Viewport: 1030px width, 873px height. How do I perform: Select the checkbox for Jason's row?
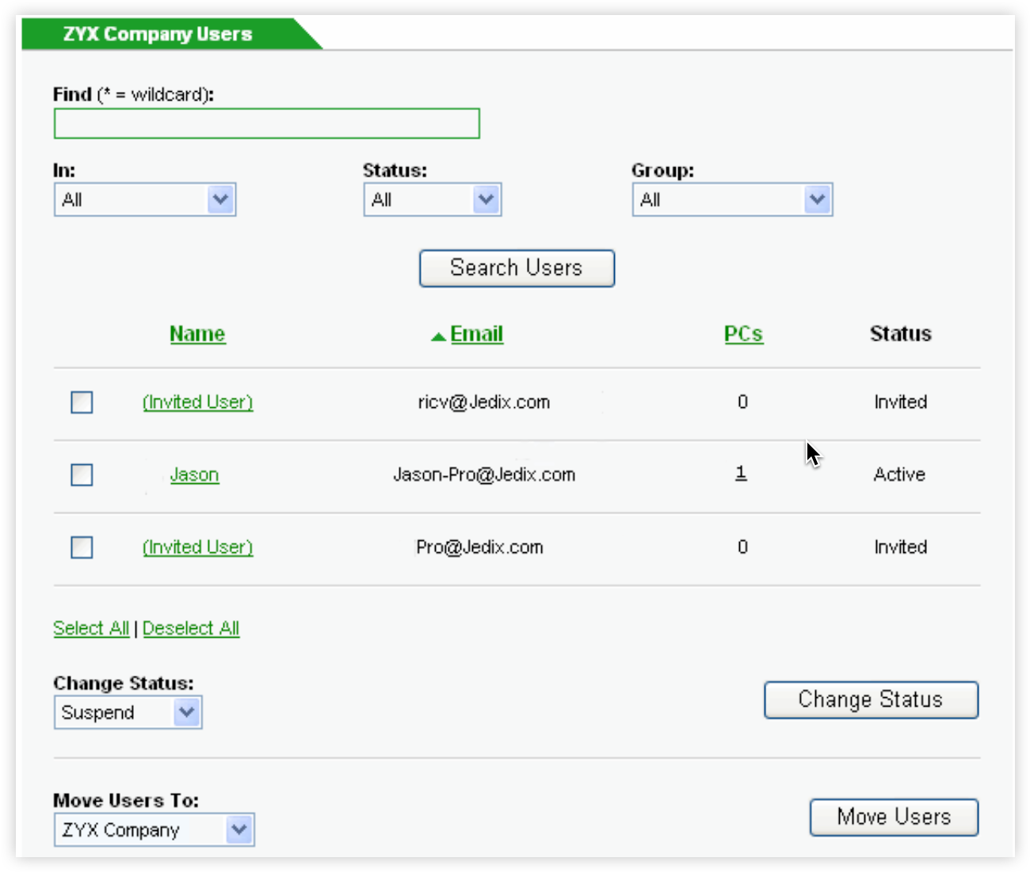81,475
